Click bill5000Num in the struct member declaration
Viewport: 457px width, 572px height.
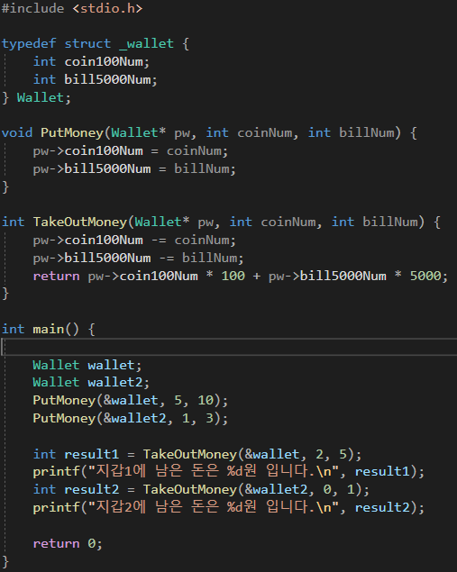107,79
